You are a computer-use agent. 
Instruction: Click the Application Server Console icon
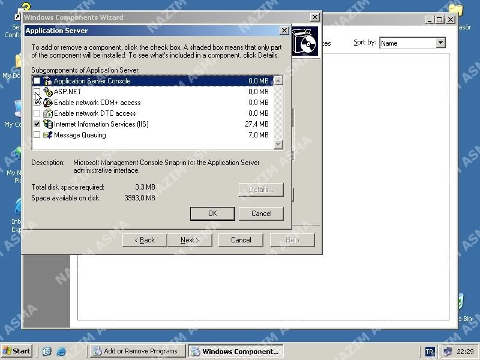click(48, 81)
